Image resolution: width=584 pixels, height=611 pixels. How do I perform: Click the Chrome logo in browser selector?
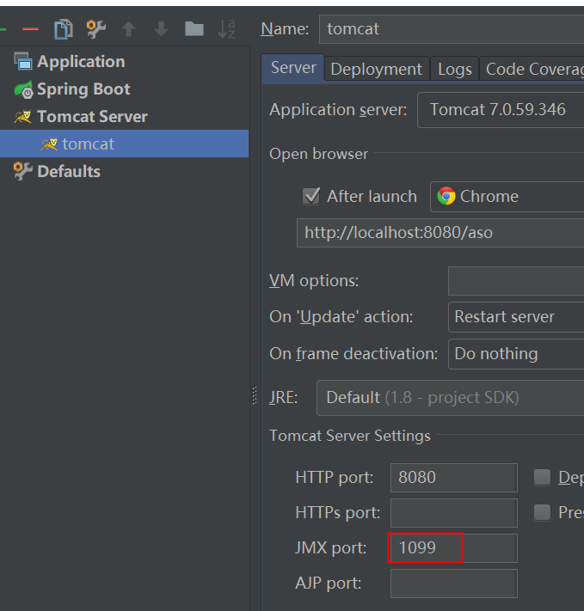tap(446, 196)
